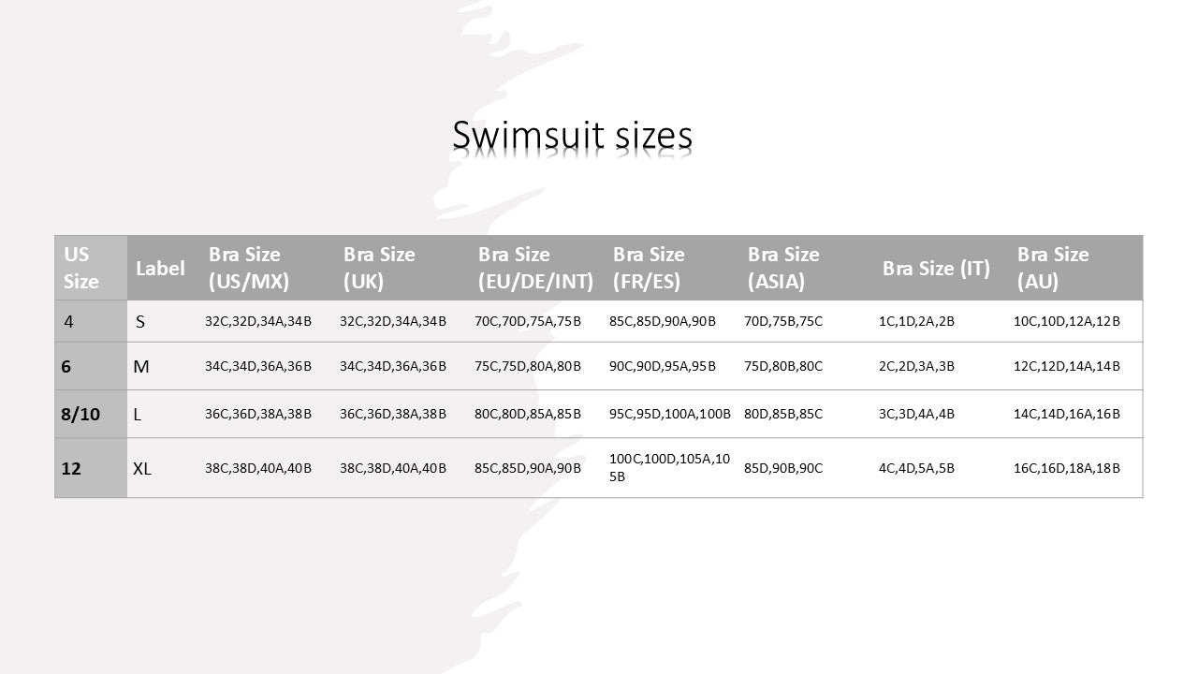Click the "Label" column header
Screen dimensions: 1198x674
pos(160,268)
